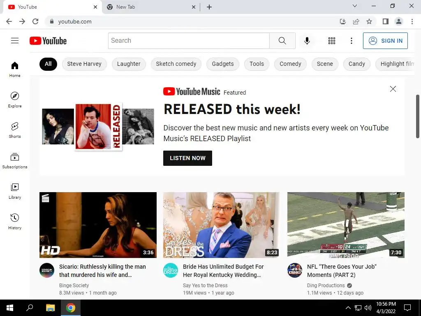Image resolution: width=421 pixels, height=316 pixels.
Task: Open Subscriptions in sidebar
Action: [15, 161]
